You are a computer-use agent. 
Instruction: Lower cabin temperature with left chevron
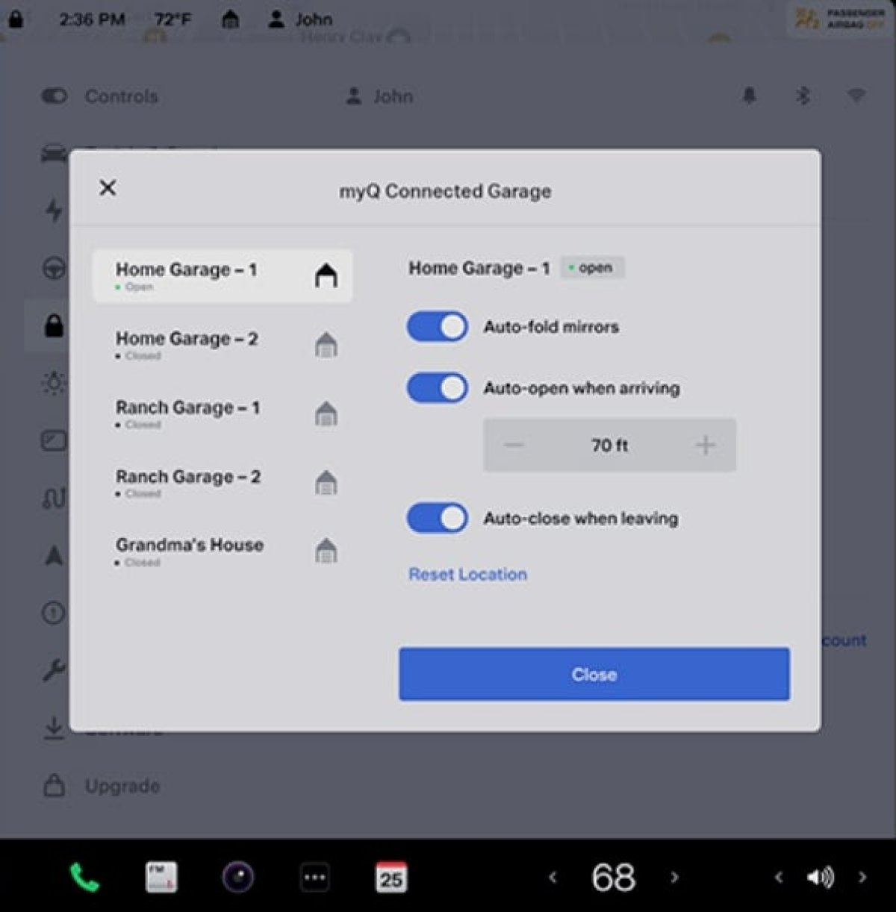click(x=553, y=878)
